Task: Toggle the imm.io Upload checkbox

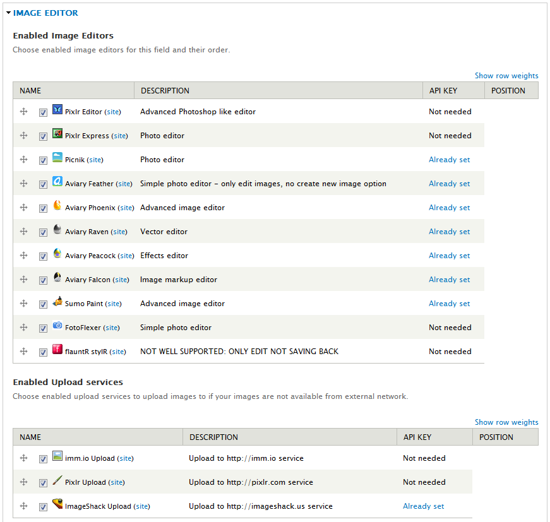Action: click(43, 459)
